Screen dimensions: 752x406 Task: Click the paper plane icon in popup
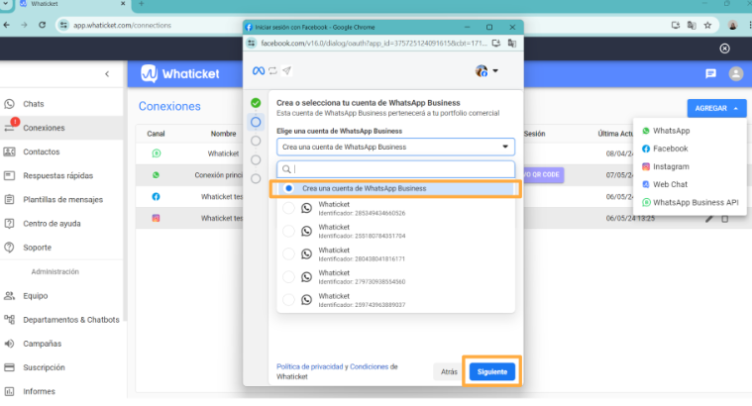coord(286,71)
